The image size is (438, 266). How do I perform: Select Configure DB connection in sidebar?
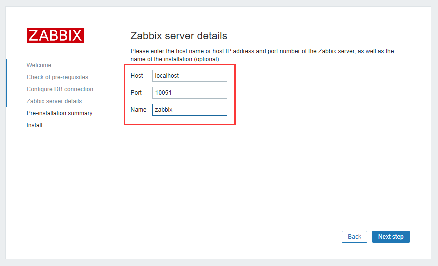coord(60,89)
